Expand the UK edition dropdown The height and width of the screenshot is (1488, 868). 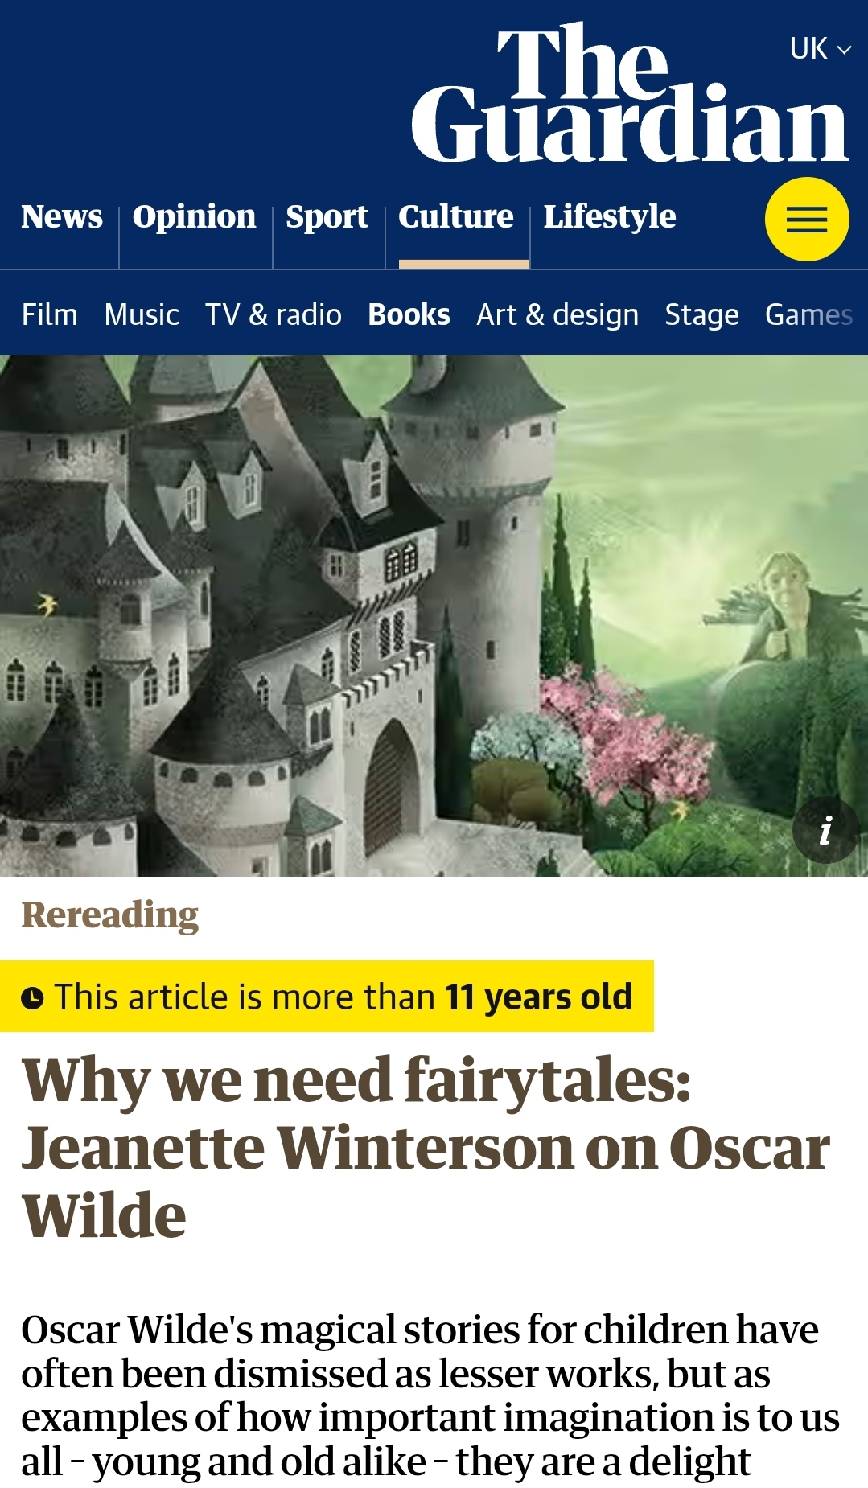(x=821, y=49)
